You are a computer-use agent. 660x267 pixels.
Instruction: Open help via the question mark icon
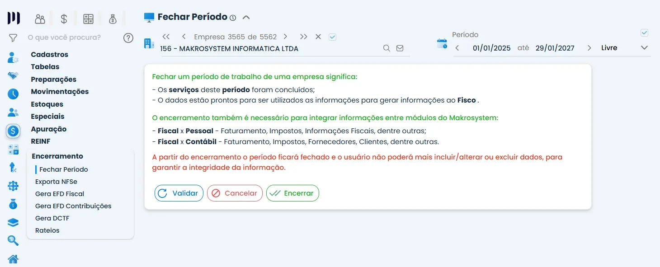click(128, 38)
